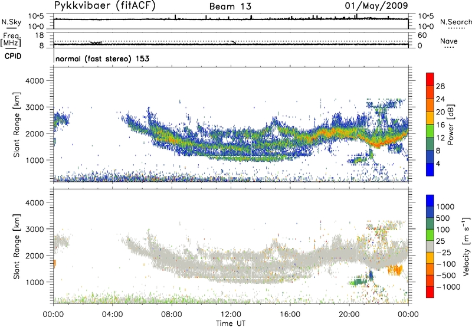Click the blue velocity patch near 21:30
472x327 pixels.
371,275
